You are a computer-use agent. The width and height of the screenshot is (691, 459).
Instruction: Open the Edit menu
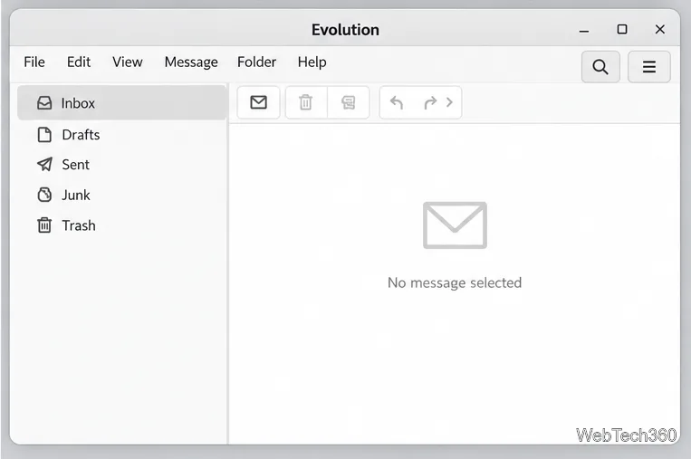tap(79, 62)
